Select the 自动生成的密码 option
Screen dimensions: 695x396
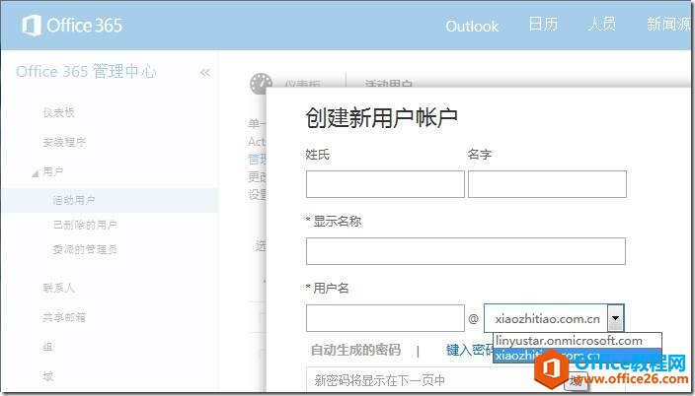[x=356, y=350]
